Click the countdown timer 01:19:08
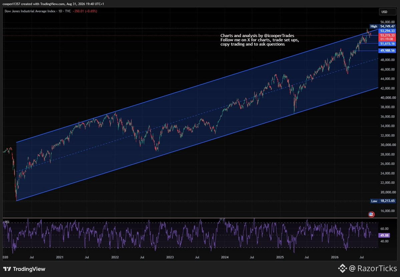 pyautogui.click(x=387, y=39)
